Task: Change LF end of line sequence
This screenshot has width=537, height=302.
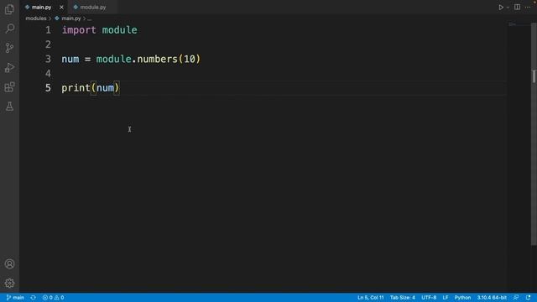Action: click(446, 298)
